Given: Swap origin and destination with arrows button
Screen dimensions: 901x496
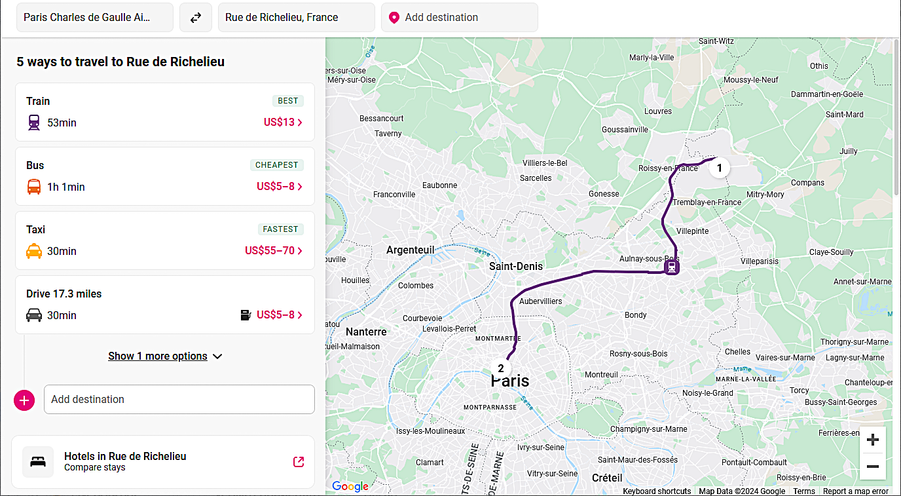Looking at the screenshot, I should 196,18.
